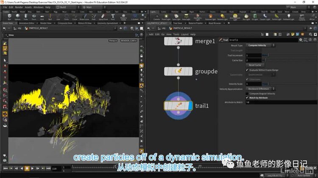Viewport: 318px width, 178px height.
Task: Add a Volume Light from the shelf
Action: tap(210, 17)
